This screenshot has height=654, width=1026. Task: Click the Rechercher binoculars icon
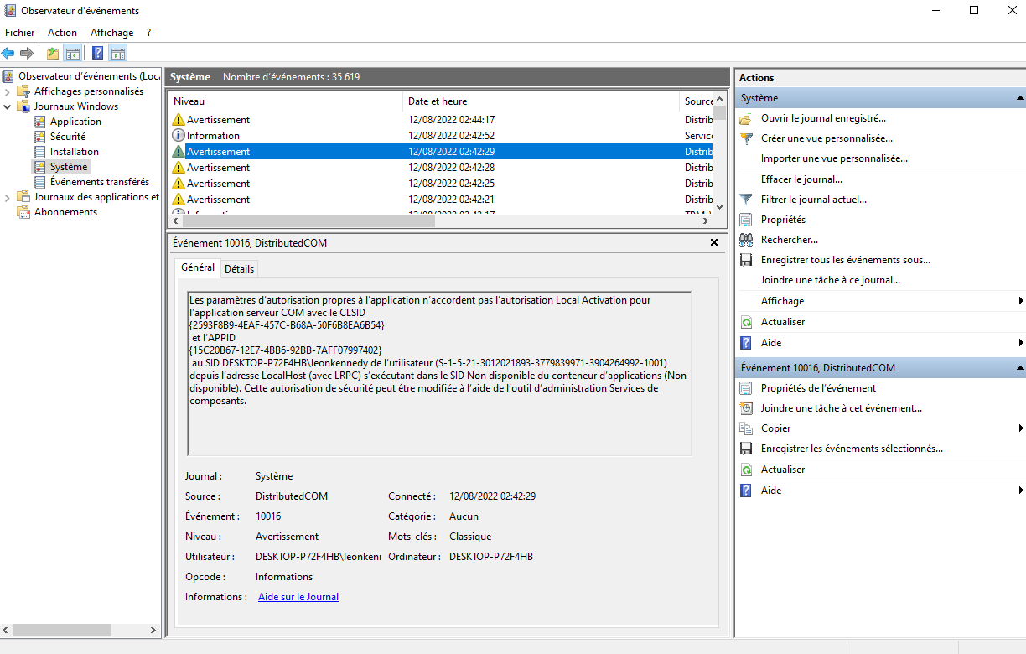(746, 240)
